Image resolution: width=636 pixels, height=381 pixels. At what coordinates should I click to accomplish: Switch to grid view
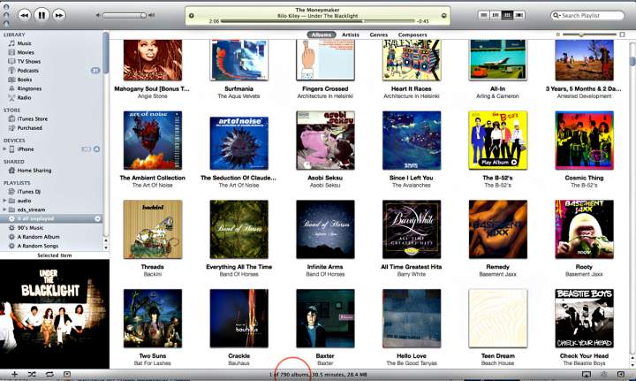[x=507, y=15]
